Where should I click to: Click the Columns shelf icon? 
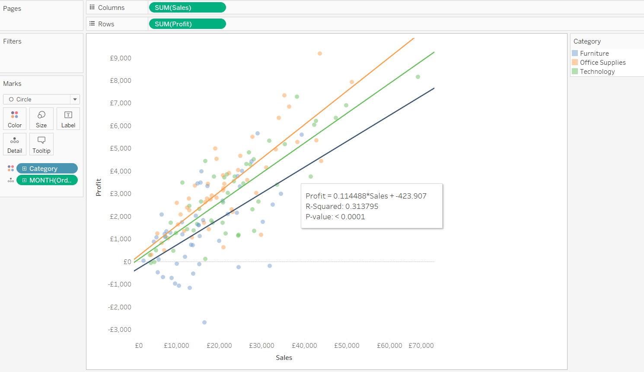[x=92, y=7]
